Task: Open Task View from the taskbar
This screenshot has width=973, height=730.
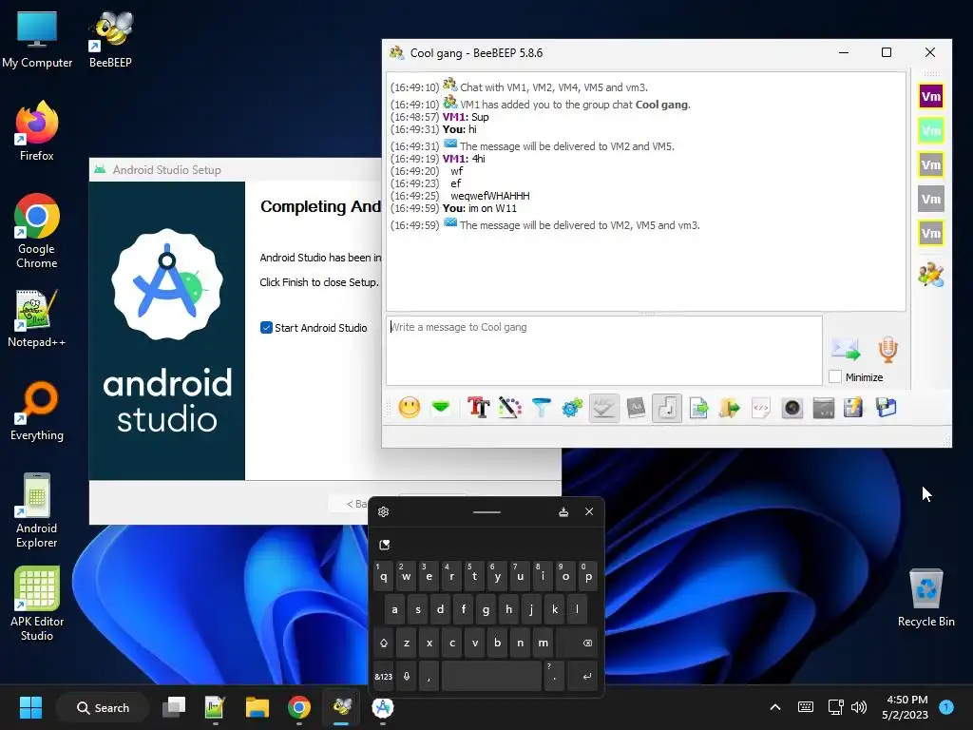Action: 174,707
